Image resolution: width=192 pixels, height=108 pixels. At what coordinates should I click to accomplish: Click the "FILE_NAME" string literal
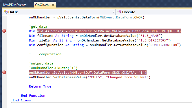click(149, 36)
